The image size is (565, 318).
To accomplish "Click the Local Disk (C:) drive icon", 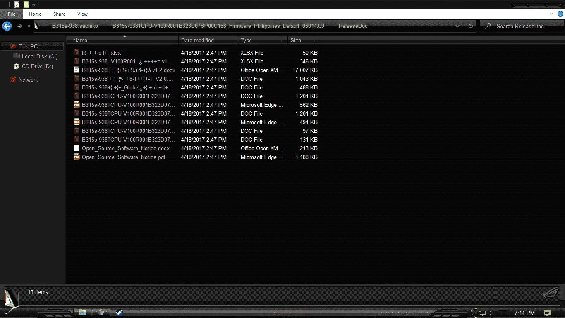I will tap(17, 56).
